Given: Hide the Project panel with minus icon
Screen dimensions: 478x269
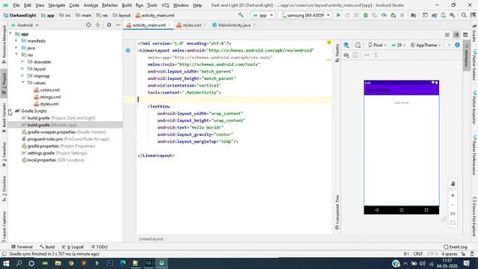Looking at the screenshot, I should 118,25.
